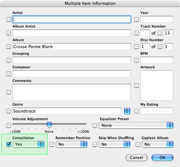
Task: Open the Gapless Album dropdown
Action: point(157,144)
